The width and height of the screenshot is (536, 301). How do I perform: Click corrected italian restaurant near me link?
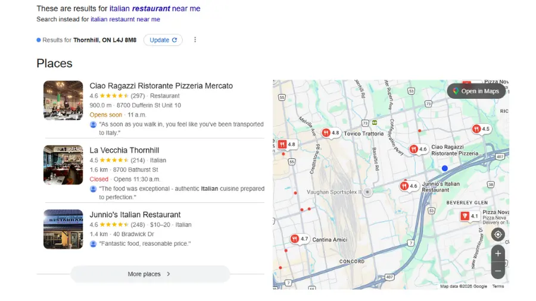click(x=155, y=8)
